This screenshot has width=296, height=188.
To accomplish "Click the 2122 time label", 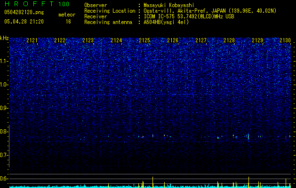I will pos(60,40).
